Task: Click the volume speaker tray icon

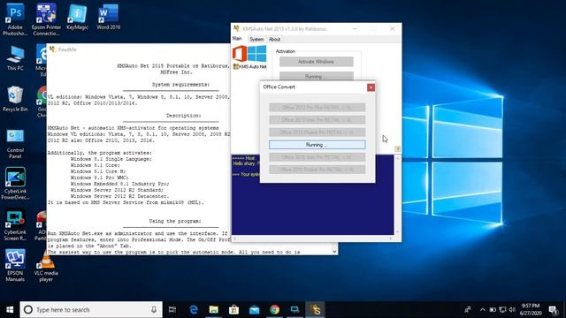Action: [x=512, y=309]
